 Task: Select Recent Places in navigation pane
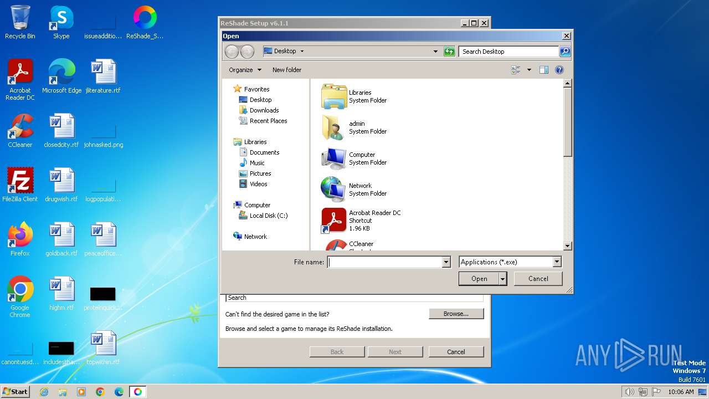(x=268, y=121)
